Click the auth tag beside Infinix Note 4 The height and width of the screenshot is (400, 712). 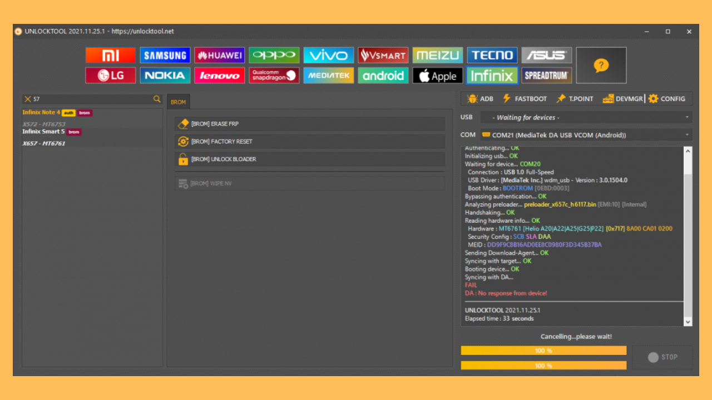pos(68,113)
